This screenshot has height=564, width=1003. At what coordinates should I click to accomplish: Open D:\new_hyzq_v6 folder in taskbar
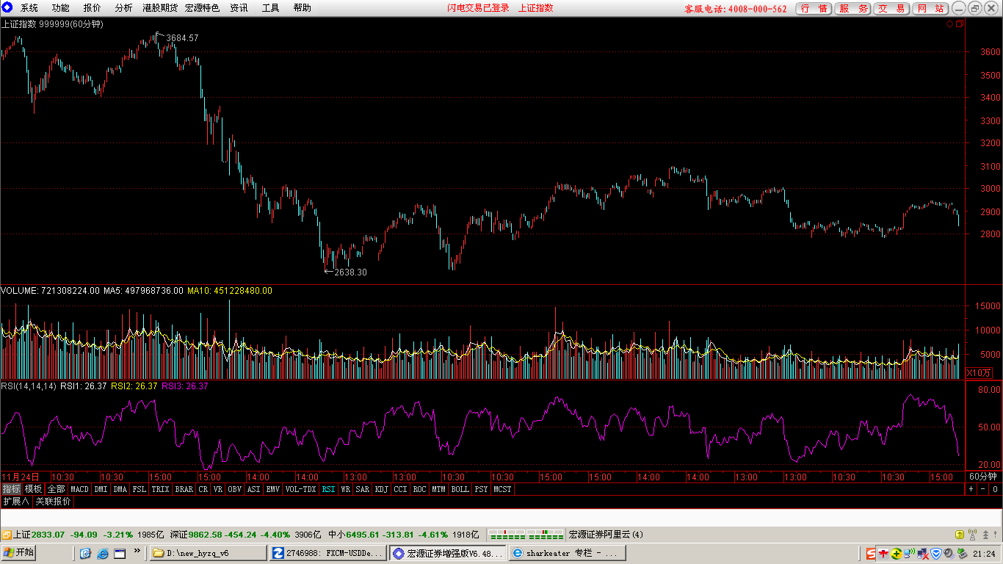209,553
